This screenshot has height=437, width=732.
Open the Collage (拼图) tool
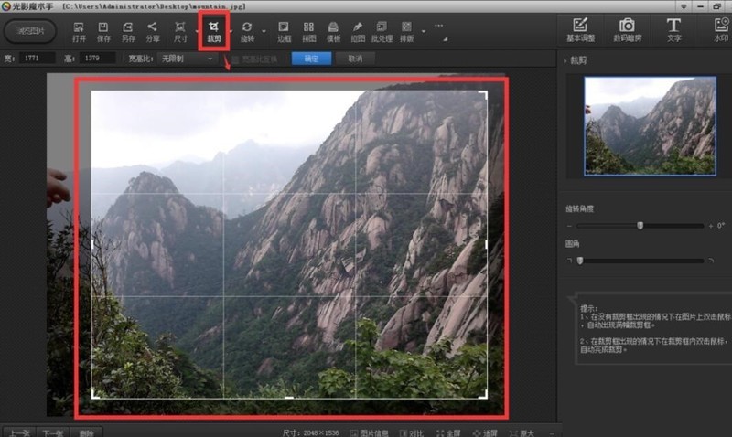click(308, 31)
